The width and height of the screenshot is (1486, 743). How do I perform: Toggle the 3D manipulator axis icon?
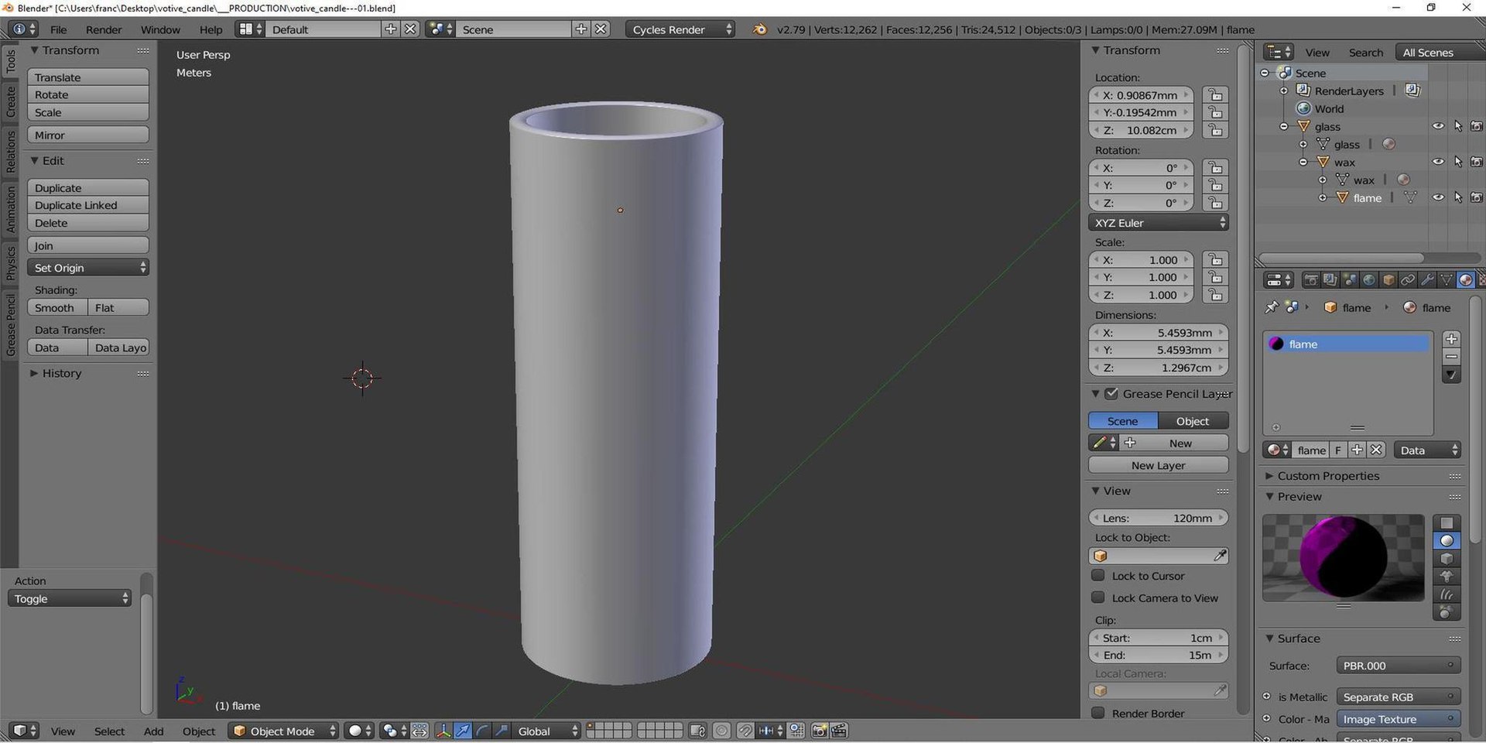click(443, 731)
